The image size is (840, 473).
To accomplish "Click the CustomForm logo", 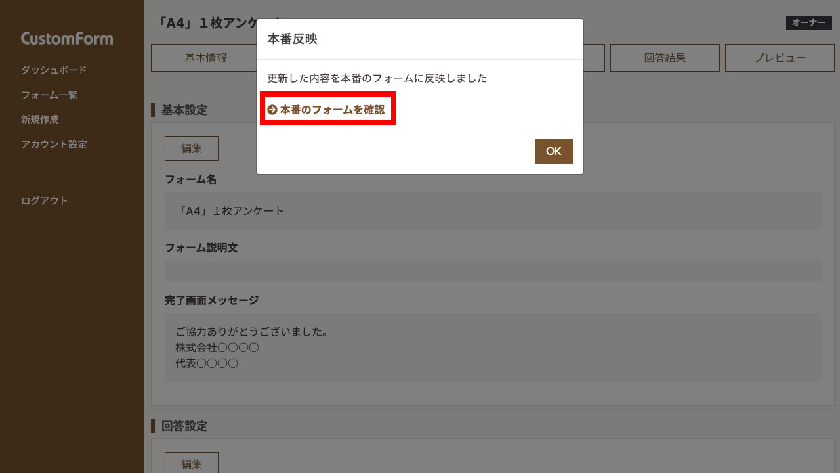I will coord(67,38).
